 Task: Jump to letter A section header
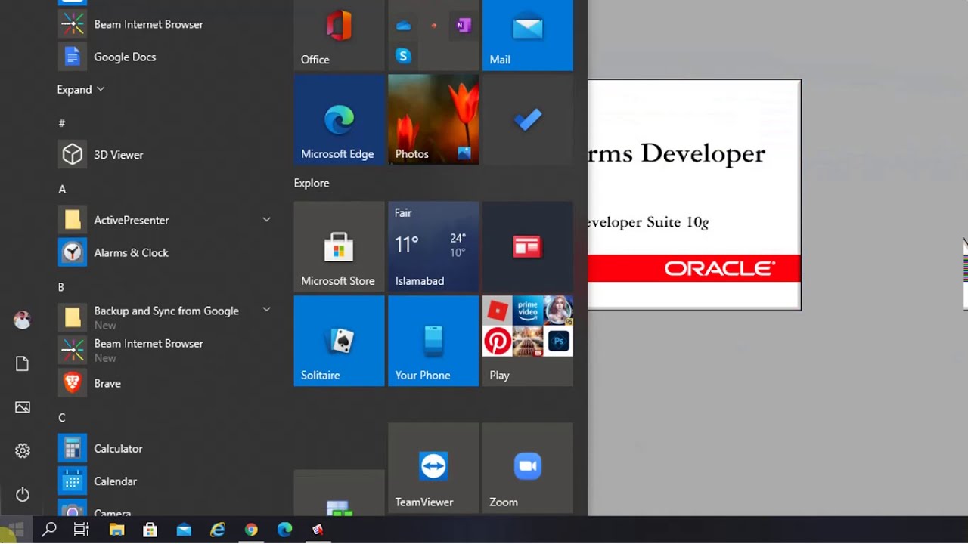coord(62,189)
